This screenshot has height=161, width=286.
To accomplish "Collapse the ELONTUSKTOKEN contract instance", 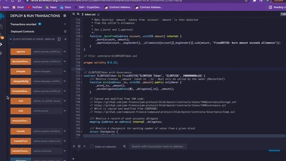I will 11,39.
